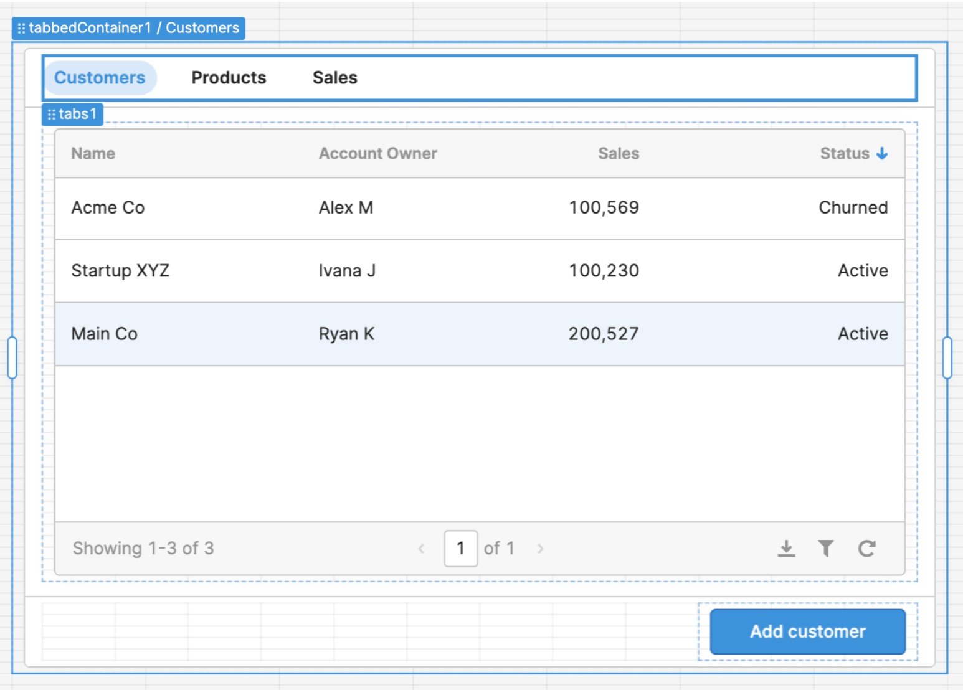Click the tabbedContainer1 / Customers label
The width and height of the screenshot is (963, 690).
point(134,28)
